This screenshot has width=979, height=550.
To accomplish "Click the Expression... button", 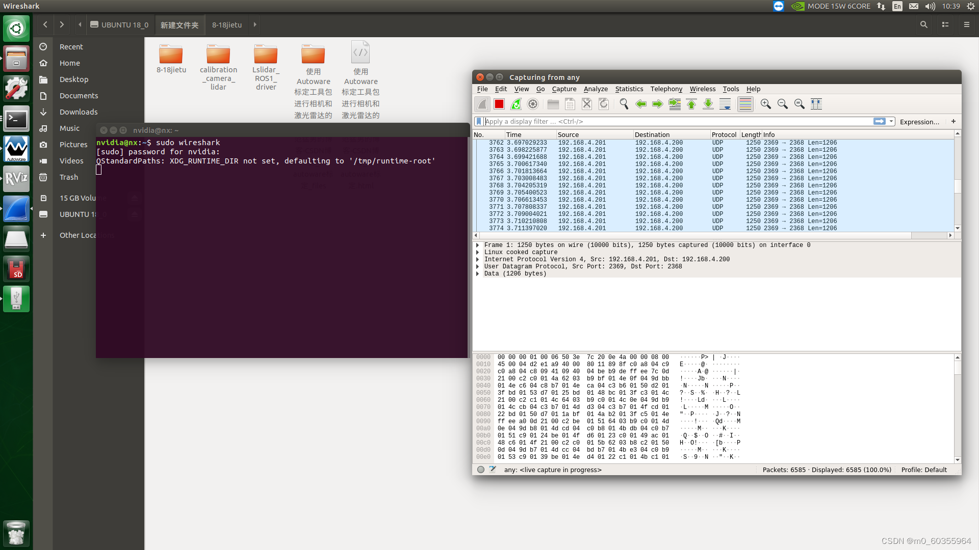I will point(919,122).
